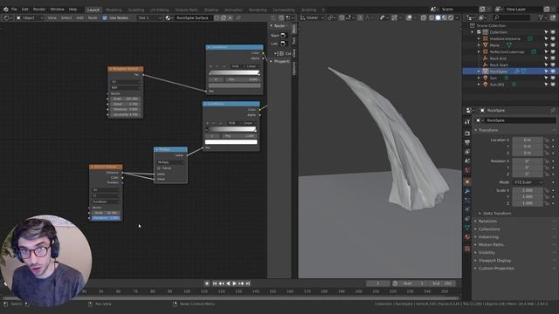
Task: Open the Output properties tab icon
Action: pyautogui.click(x=467, y=142)
